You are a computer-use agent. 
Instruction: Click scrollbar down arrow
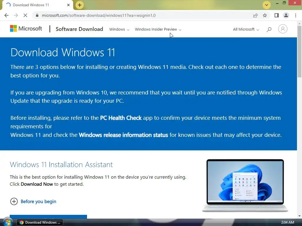click(x=299, y=216)
